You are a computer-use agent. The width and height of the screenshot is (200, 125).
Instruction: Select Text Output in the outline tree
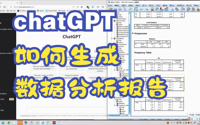[122, 19]
